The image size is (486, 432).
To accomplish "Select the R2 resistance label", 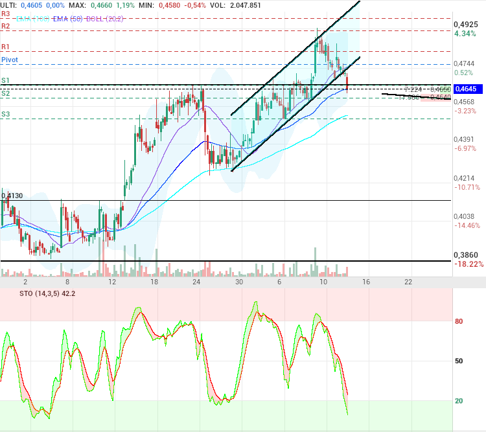I will pyautogui.click(x=5, y=27).
